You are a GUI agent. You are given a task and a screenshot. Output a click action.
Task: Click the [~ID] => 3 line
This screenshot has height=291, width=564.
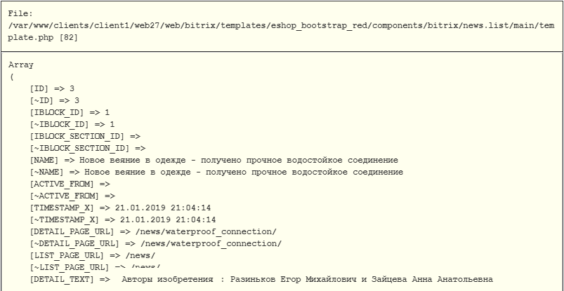coord(55,100)
